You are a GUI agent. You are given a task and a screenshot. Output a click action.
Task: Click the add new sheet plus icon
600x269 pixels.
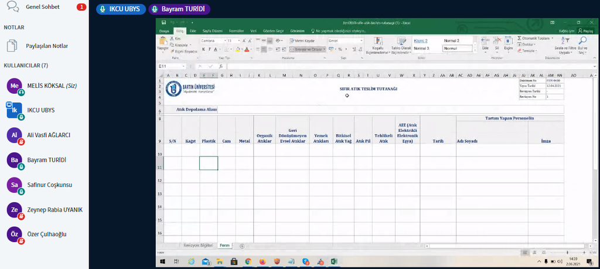click(x=242, y=246)
